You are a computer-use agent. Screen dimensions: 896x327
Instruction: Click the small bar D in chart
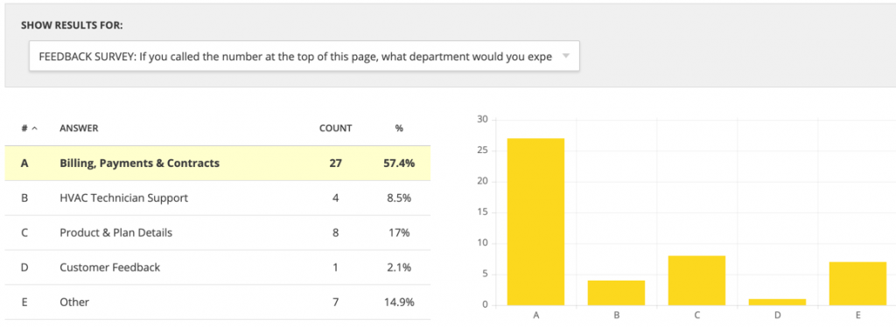(777, 302)
